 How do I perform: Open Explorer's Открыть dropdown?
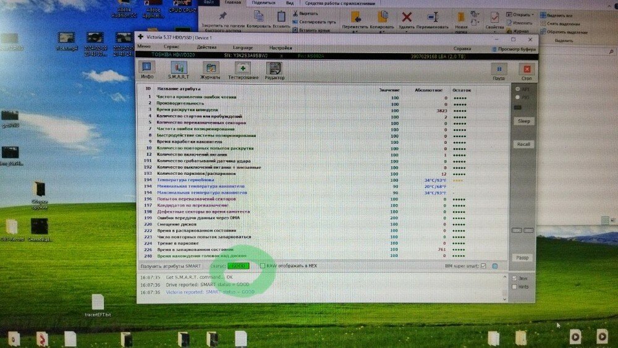click(x=520, y=15)
